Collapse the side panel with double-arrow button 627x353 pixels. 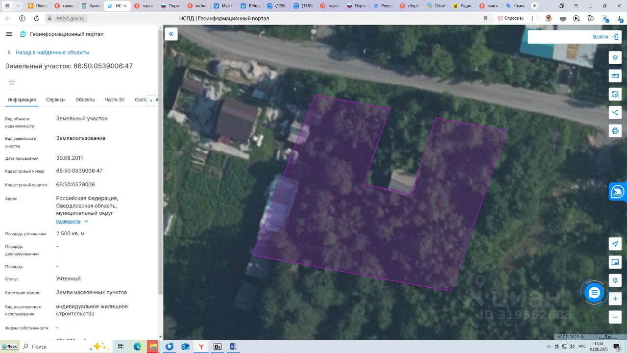[x=171, y=34]
